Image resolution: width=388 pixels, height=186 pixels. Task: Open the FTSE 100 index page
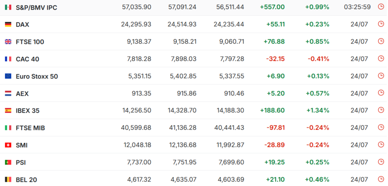tap(30, 42)
